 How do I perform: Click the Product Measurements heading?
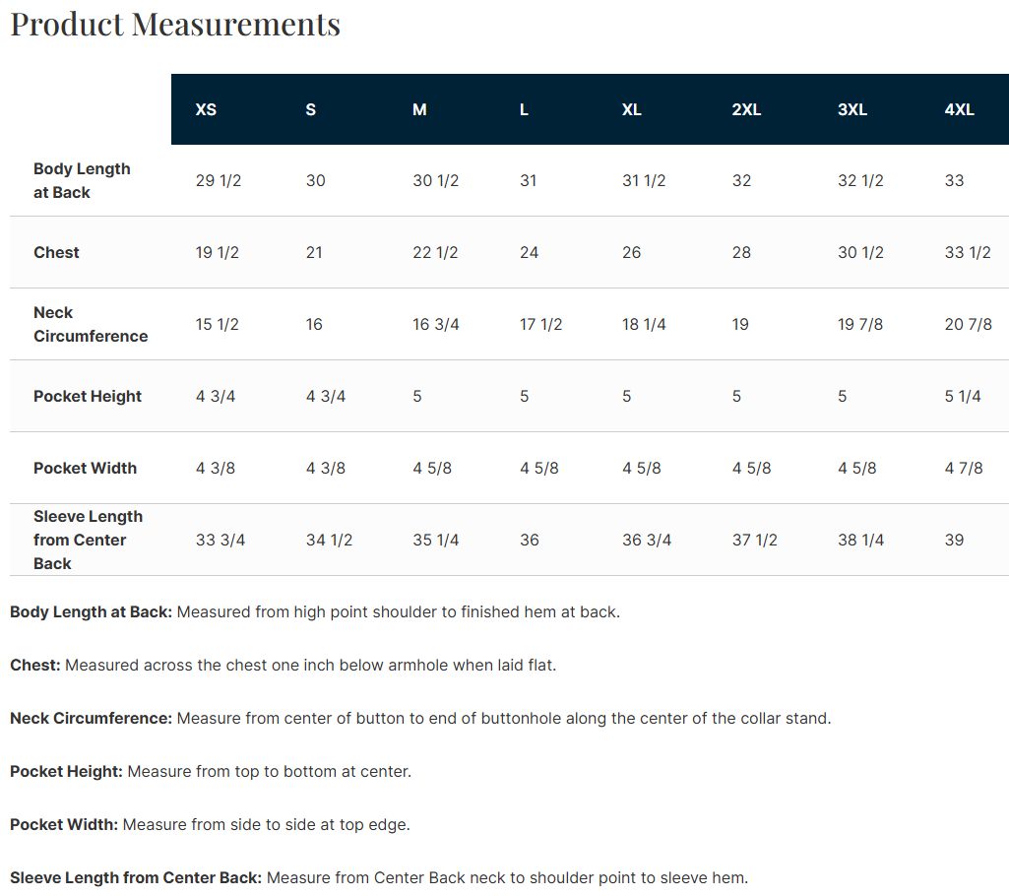175,25
